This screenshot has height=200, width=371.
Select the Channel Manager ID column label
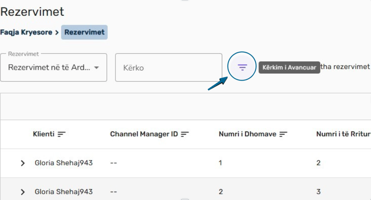click(144, 134)
